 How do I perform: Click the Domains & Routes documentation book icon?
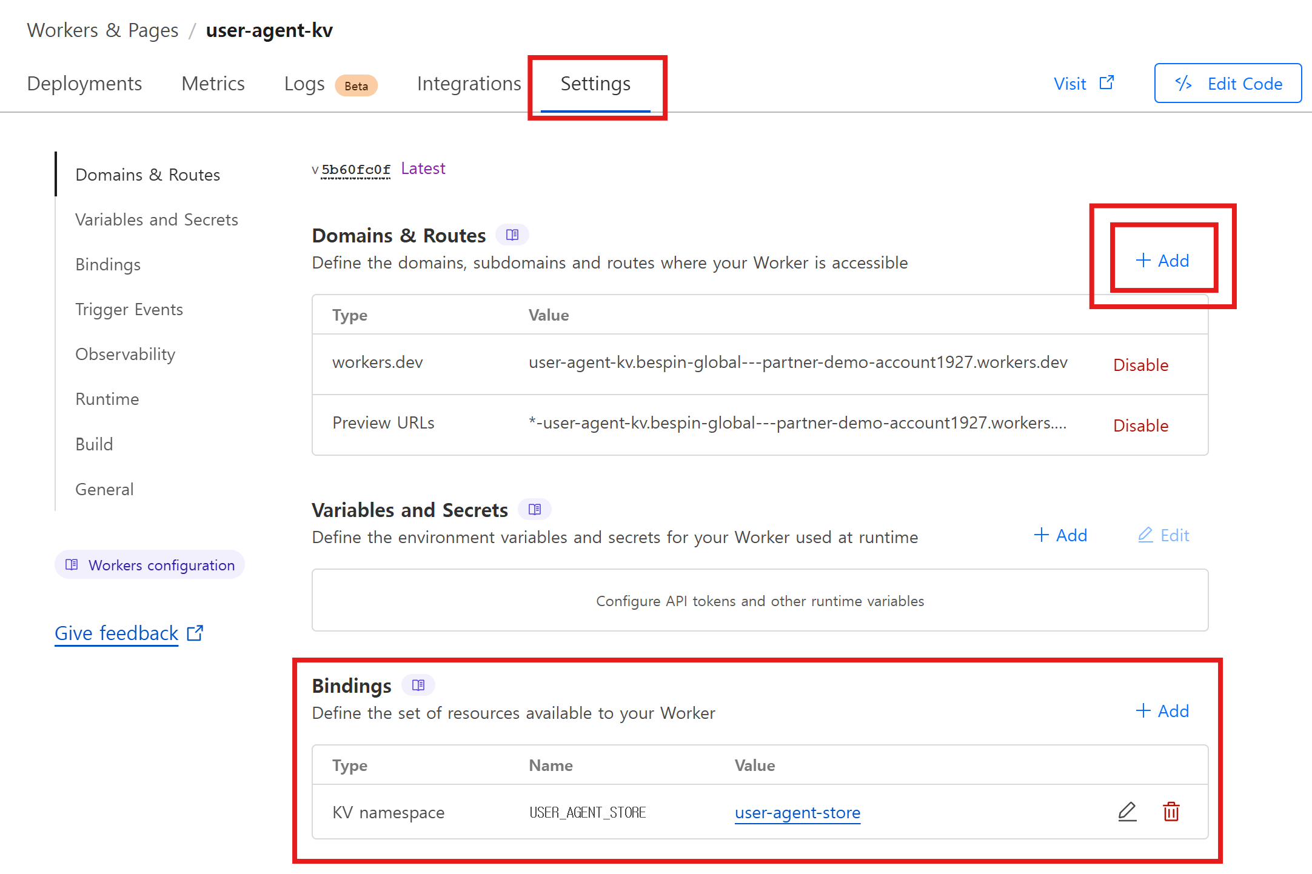512,235
